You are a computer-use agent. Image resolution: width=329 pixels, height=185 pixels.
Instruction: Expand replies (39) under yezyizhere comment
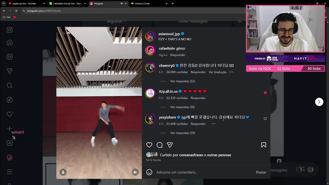click(x=182, y=133)
